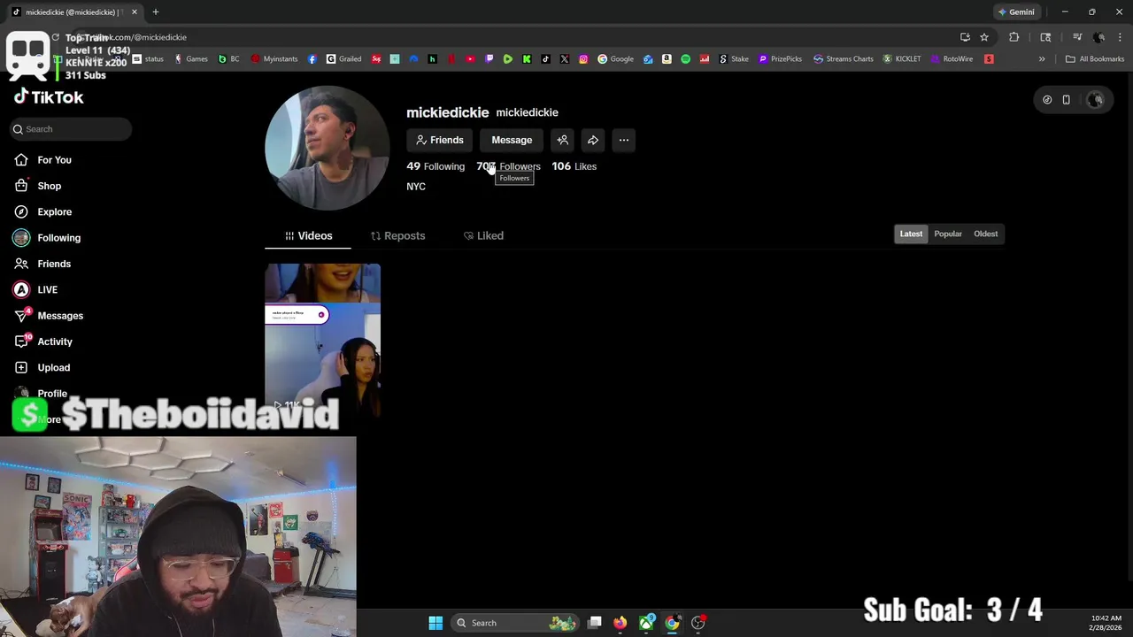Open the three-dots more options menu

[624, 140]
